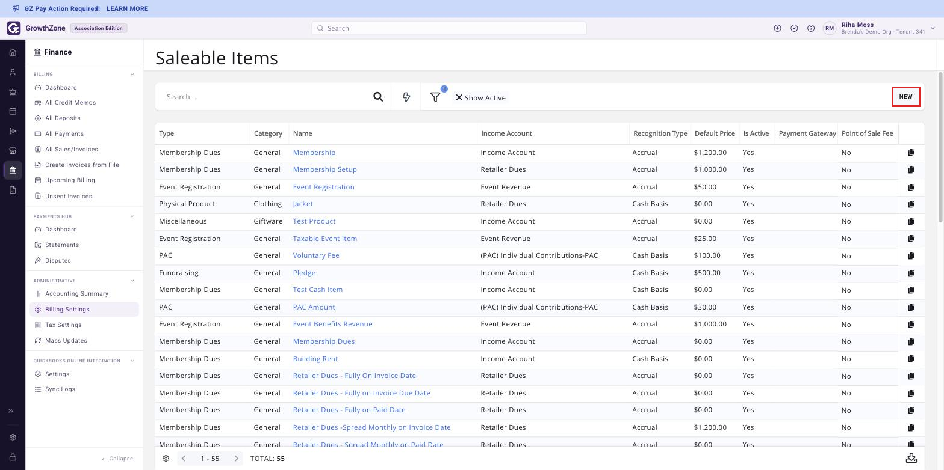Collapse the QuickBooks Online Integration section
Screen dimensions: 944x470
(x=132, y=361)
